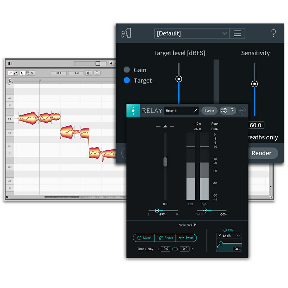Open the treble clef scale dropdown

pos(10,81)
